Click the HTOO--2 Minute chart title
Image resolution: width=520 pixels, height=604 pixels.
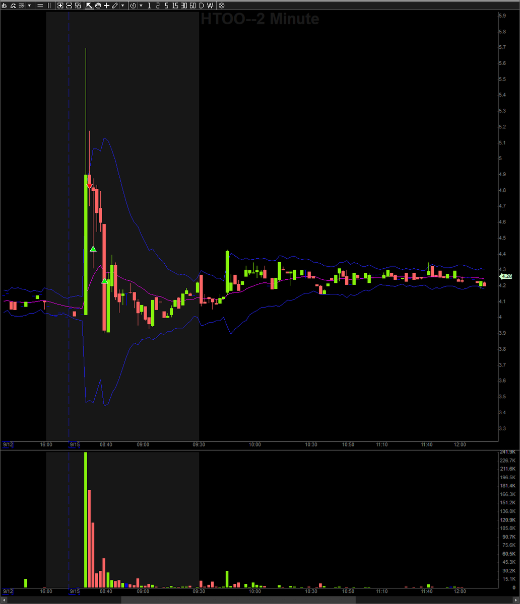pyautogui.click(x=260, y=19)
